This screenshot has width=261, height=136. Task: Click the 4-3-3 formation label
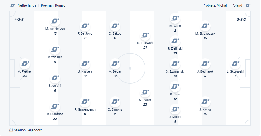click(x=19, y=20)
